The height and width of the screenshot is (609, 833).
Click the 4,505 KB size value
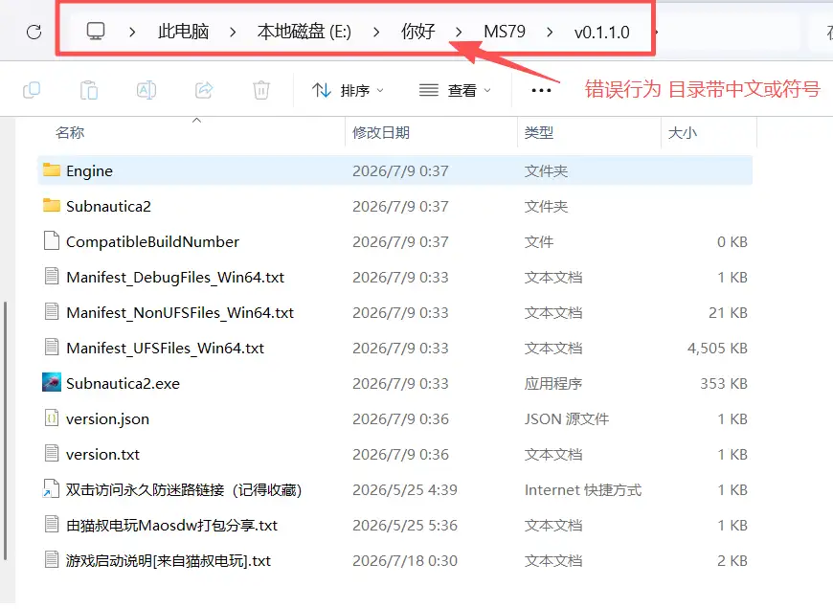(717, 349)
